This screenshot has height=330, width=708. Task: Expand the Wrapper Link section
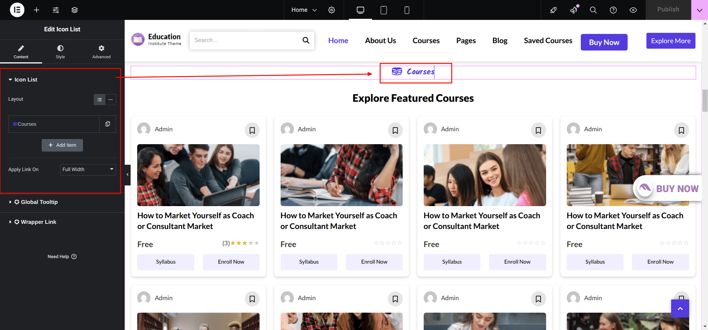33,222
